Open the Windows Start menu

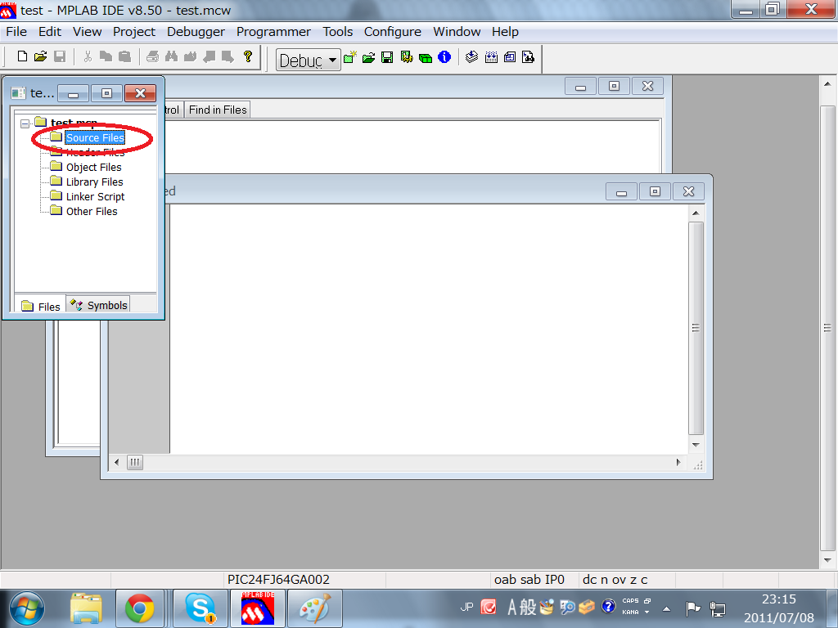(x=26, y=608)
